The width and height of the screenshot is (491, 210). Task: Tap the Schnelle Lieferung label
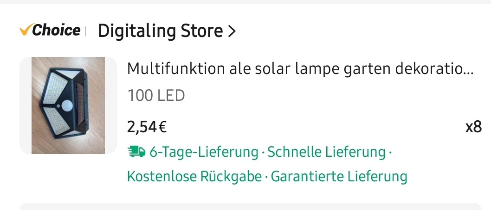coord(327,152)
